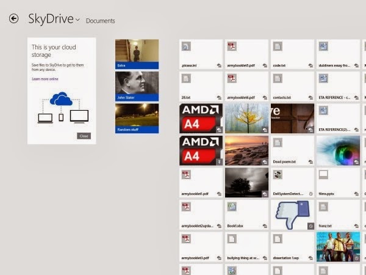Click the armybooklet2upda... PDF icon
Screen dimensions: 366x275
[186, 207]
